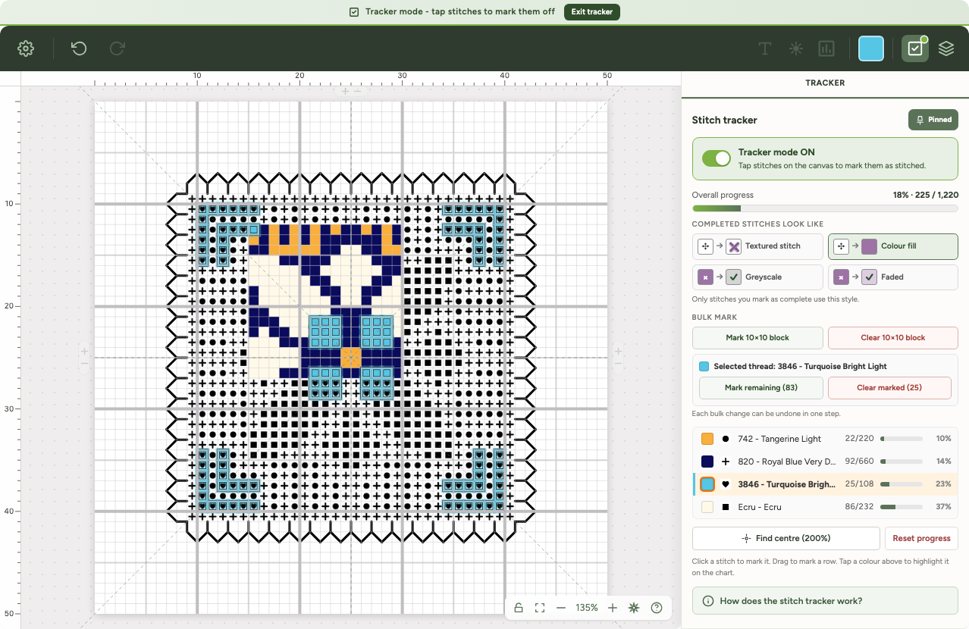
Task: Select Ecru - Ecru thread row
Action: tap(825, 507)
